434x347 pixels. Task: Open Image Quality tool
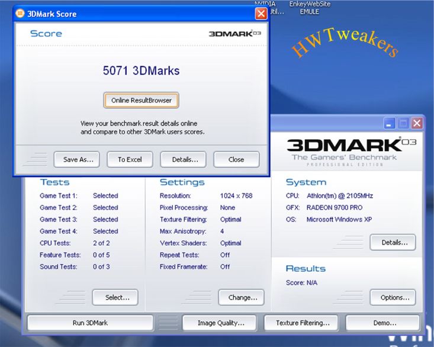coord(219,323)
